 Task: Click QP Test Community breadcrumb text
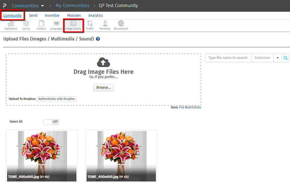(x=118, y=5)
